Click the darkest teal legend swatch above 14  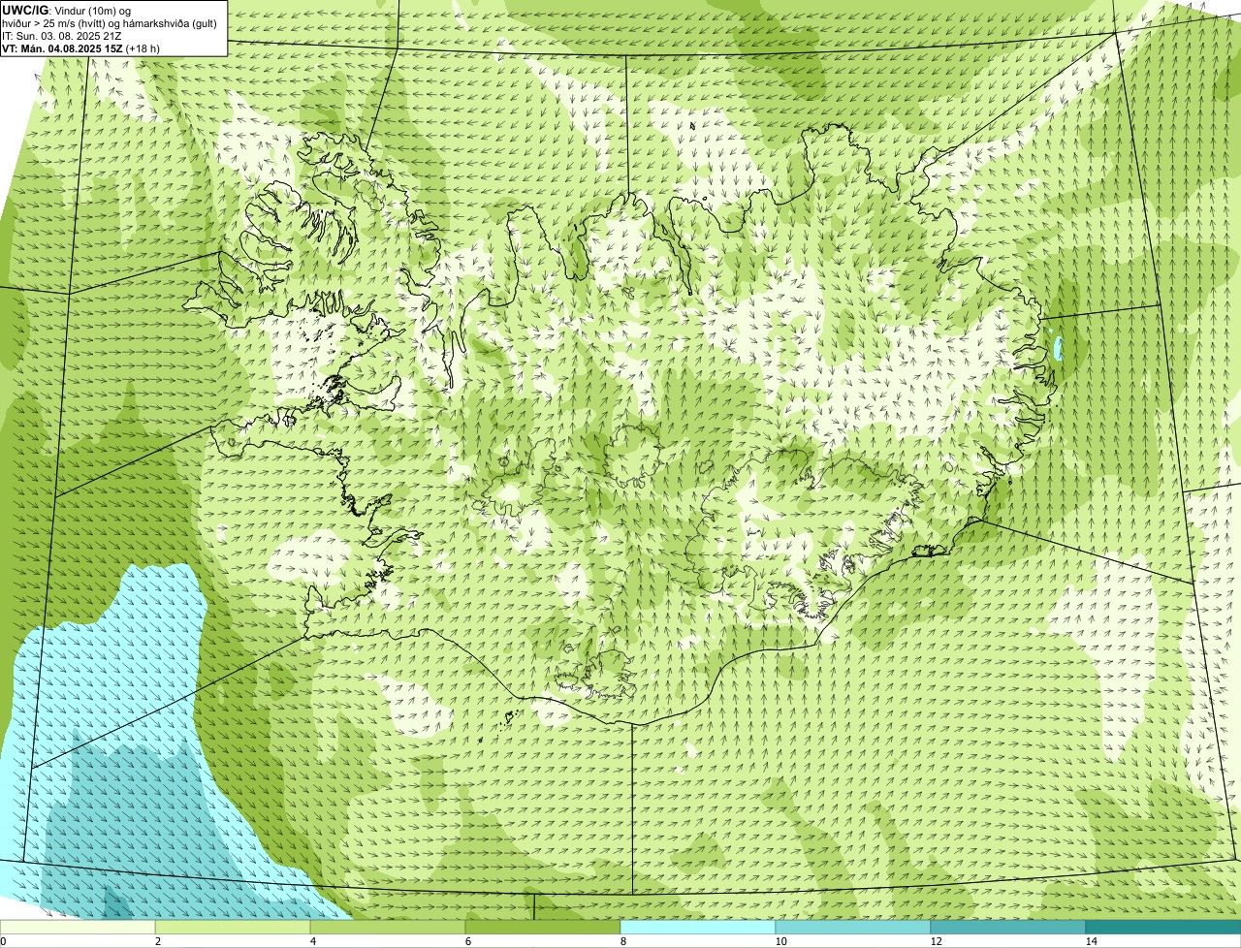click(x=1163, y=927)
